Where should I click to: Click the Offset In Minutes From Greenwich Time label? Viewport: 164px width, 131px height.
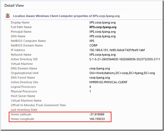[x=38, y=105]
